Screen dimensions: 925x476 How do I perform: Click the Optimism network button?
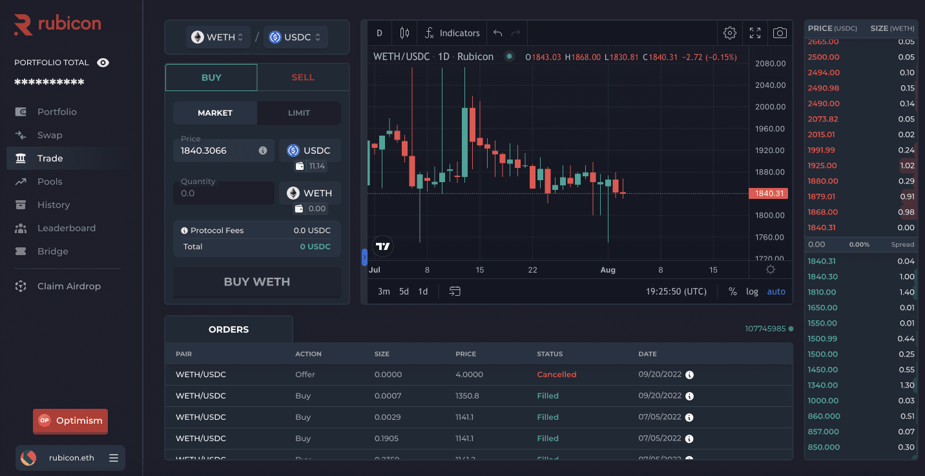click(70, 420)
